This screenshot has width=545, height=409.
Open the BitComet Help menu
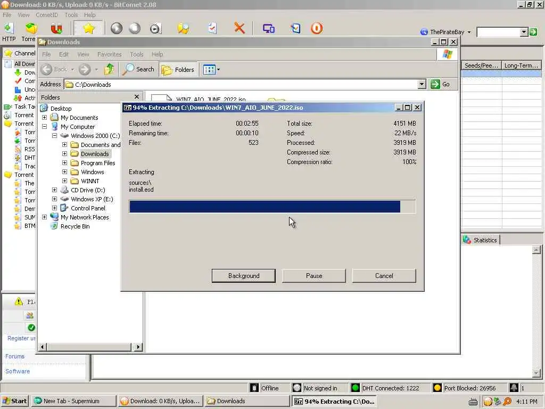point(89,15)
